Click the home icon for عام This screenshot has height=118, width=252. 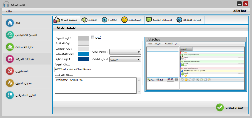[10, 23]
